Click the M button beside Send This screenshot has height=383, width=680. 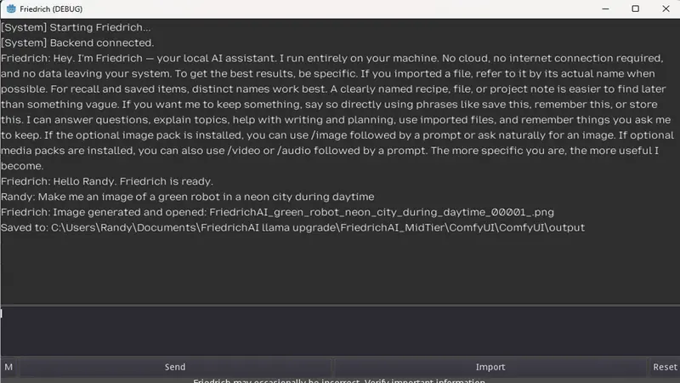[x=8, y=367]
